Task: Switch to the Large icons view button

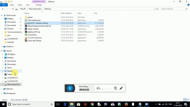Action: tap(188, 100)
